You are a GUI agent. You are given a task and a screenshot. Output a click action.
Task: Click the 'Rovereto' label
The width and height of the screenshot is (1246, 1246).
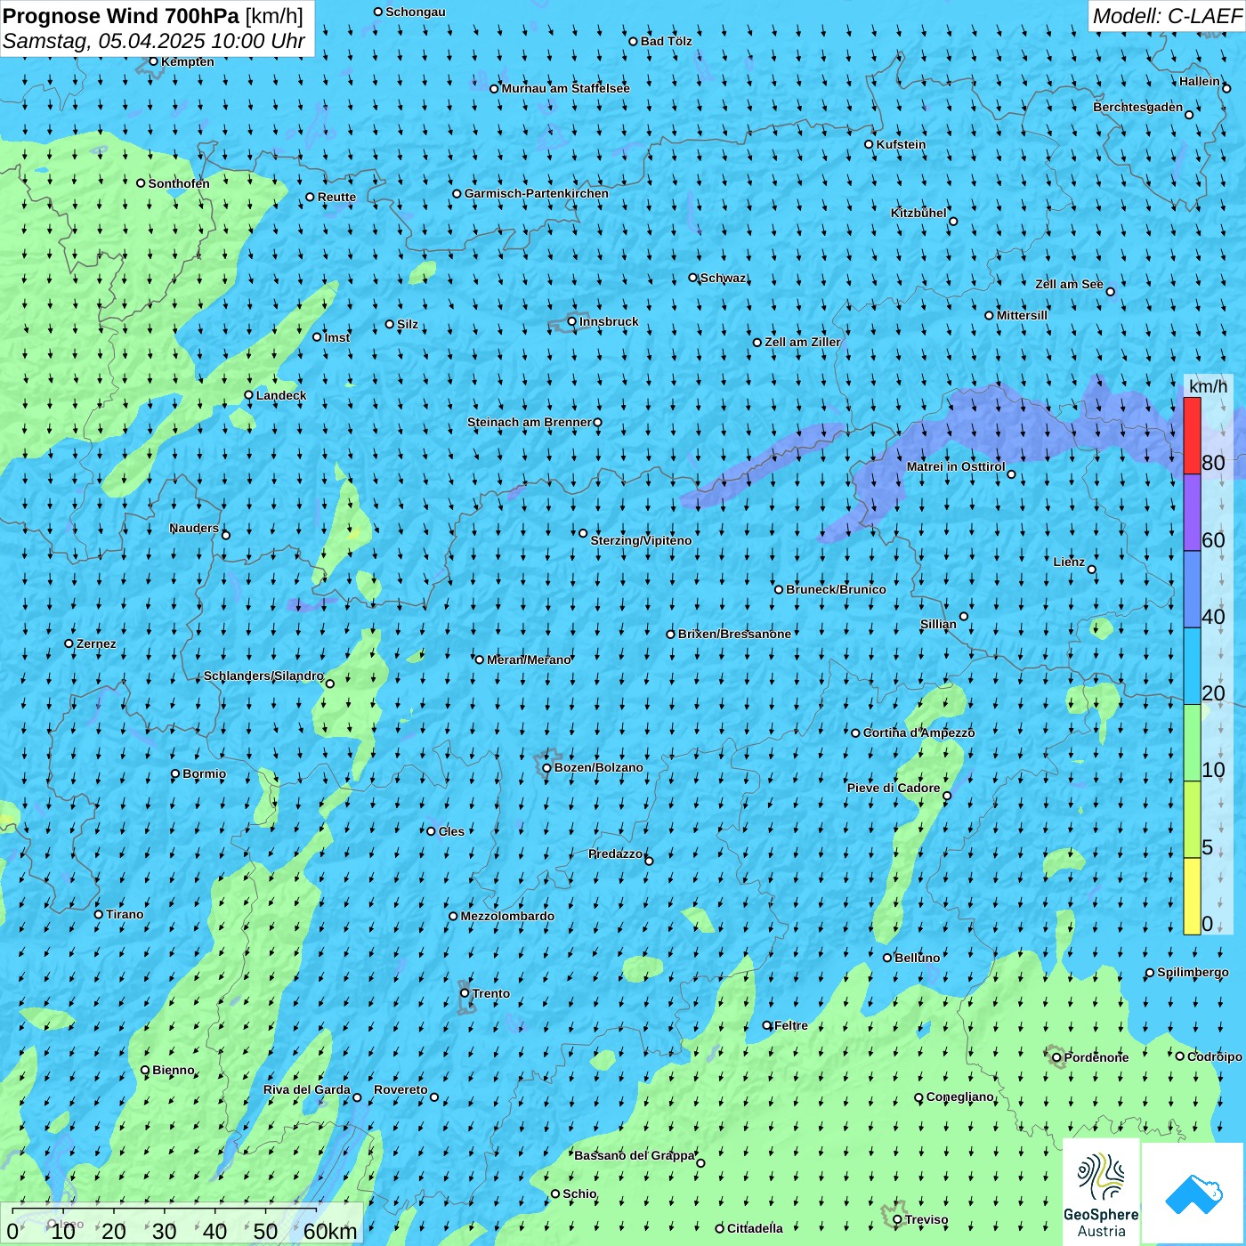(x=400, y=1089)
